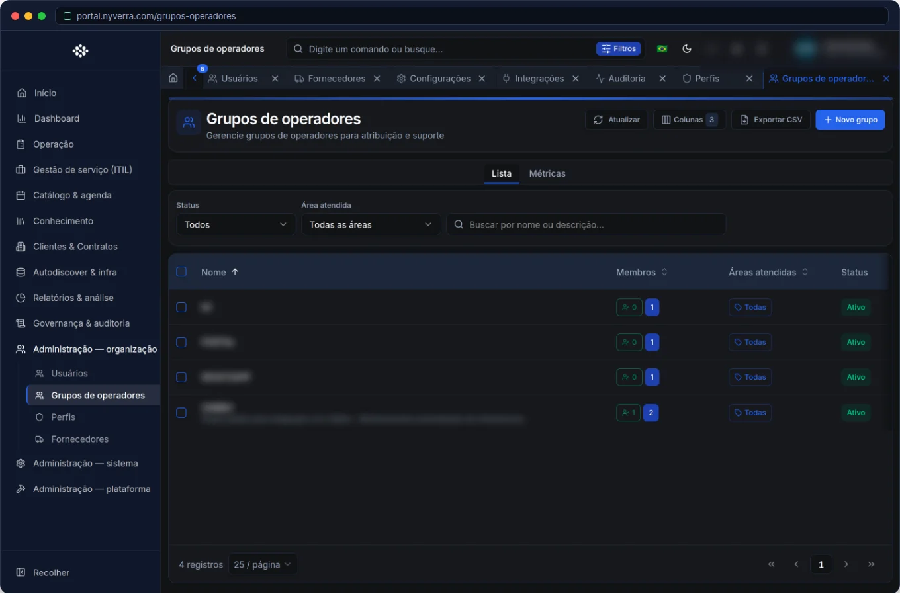Open the Área atendida dropdown
The height and width of the screenshot is (594, 900).
click(x=371, y=225)
